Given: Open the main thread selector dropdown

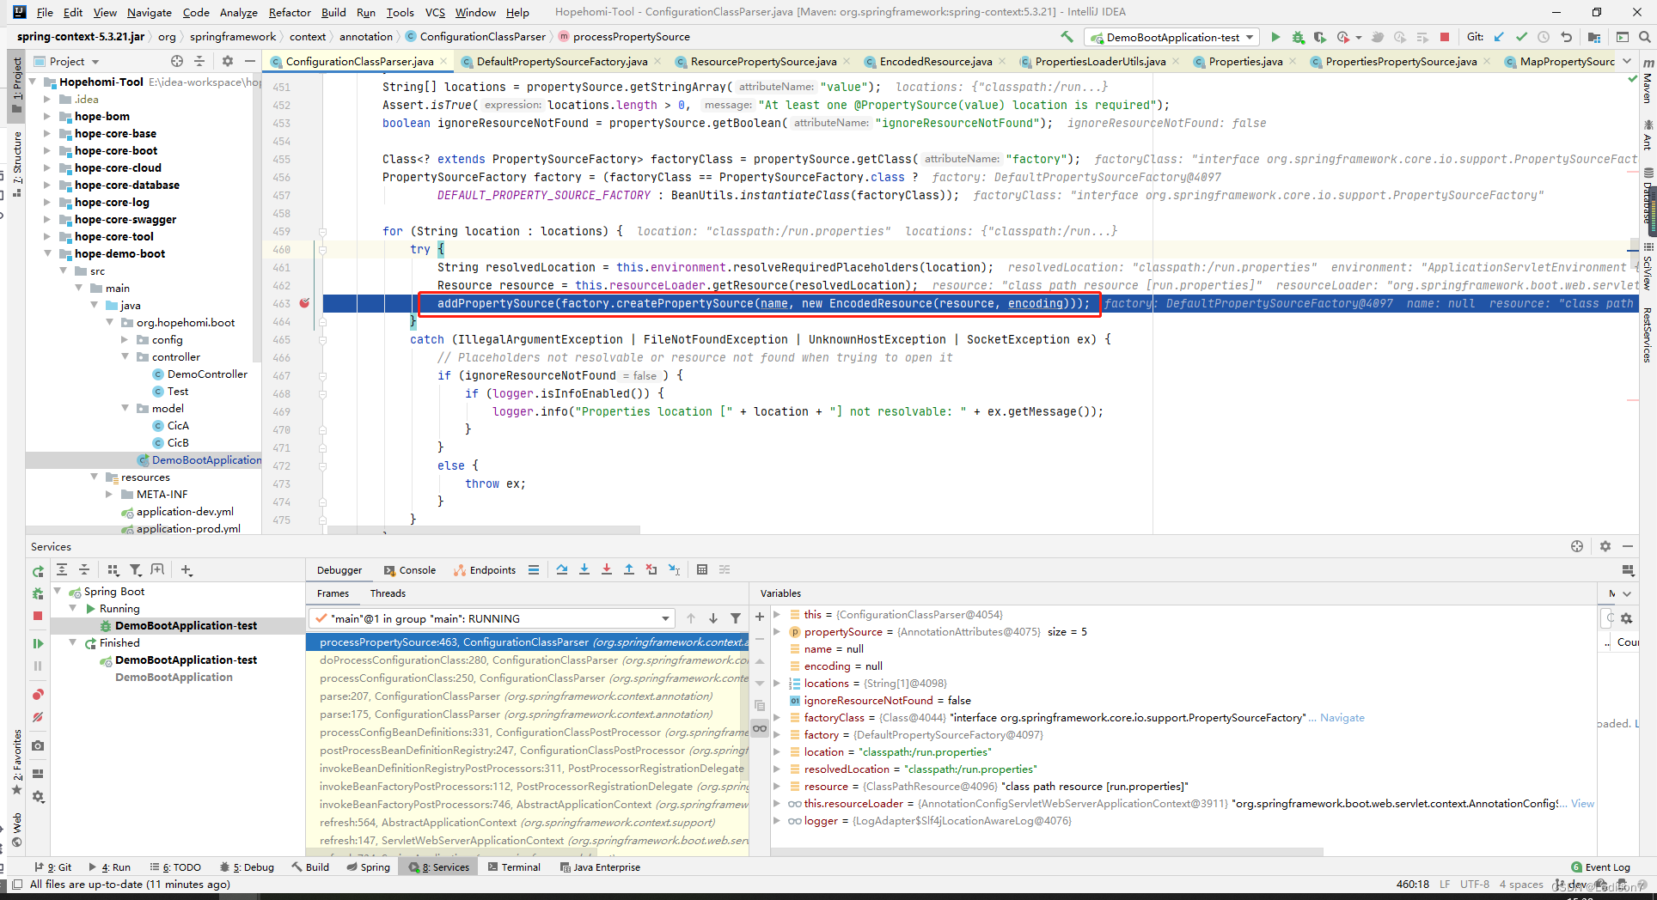Looking at the screenshot, I should (x=491, y=618).
